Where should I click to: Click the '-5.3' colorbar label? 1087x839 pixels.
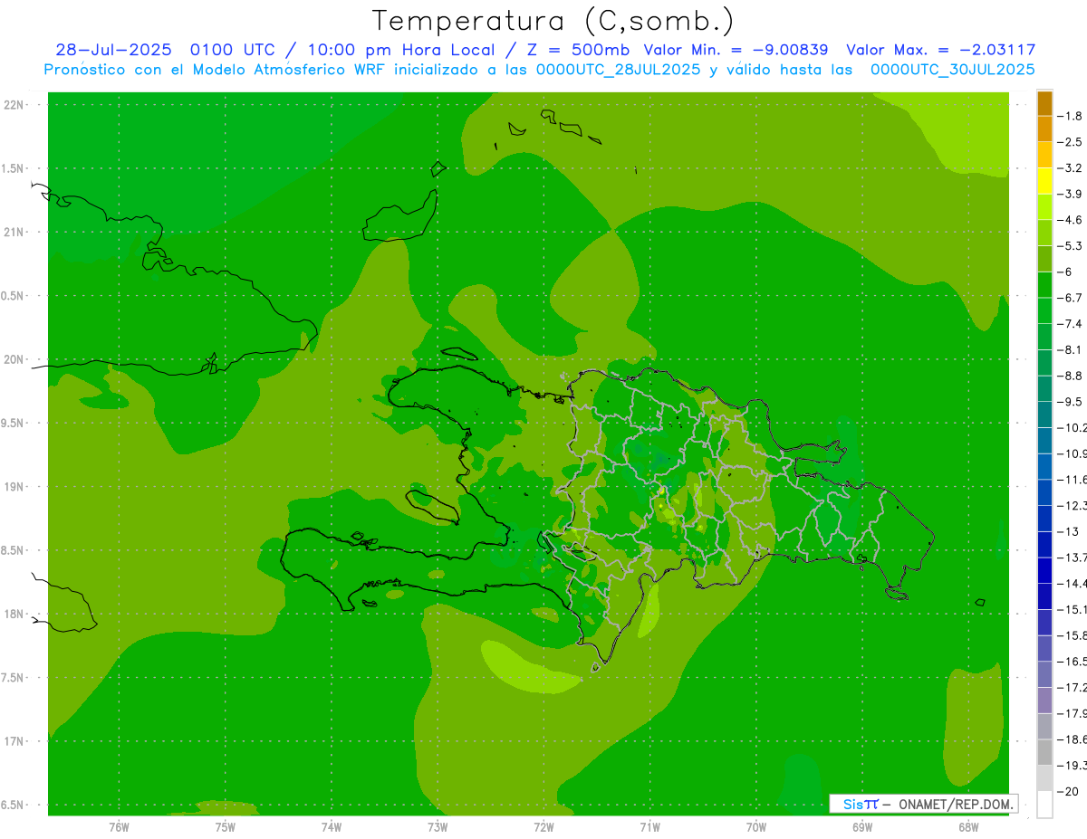pos(1070,245)
